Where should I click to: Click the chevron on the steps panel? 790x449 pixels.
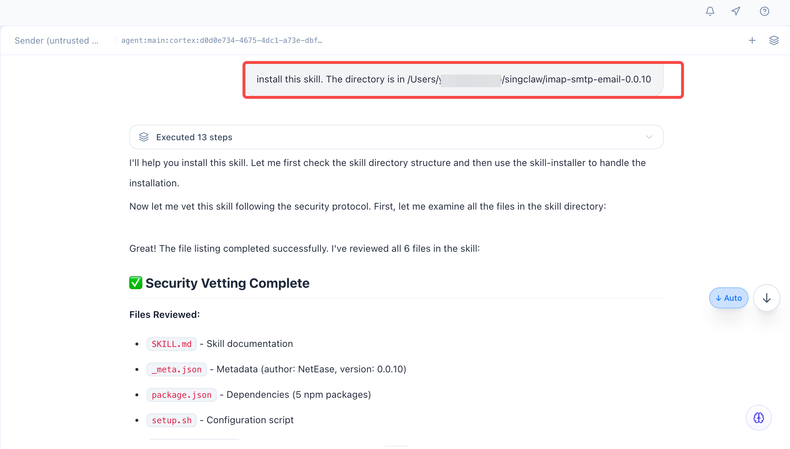[x=649, y=137]
